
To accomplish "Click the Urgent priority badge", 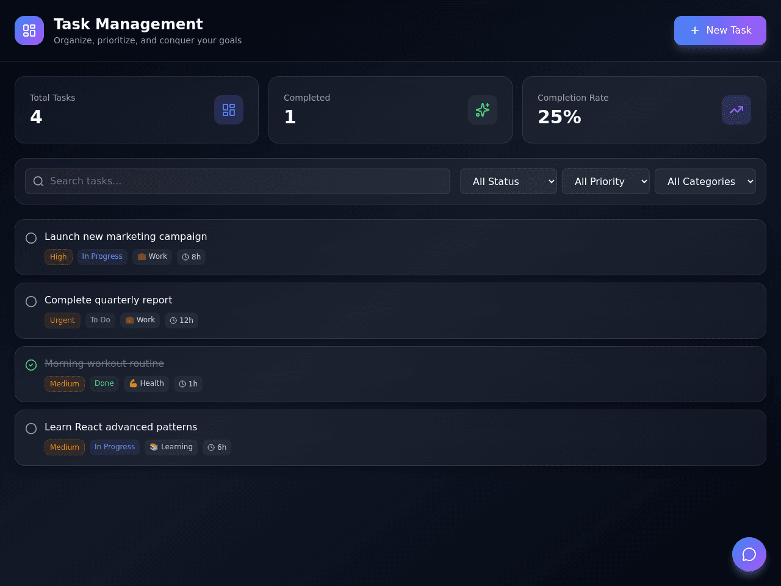I will (x=62, y=320).
